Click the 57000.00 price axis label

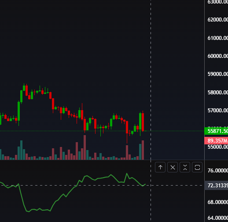click(x=218, y=110)
